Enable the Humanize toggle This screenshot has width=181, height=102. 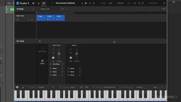tap(60, 87)
